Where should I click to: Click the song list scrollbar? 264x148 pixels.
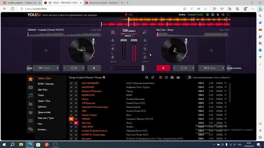(230, 92)
